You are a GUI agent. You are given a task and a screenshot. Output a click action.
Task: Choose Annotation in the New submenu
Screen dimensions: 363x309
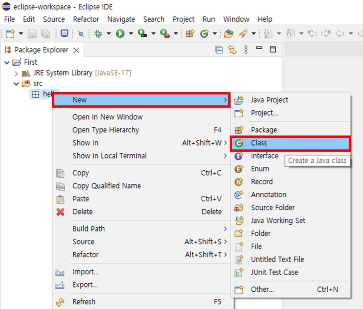pos(290,195)
